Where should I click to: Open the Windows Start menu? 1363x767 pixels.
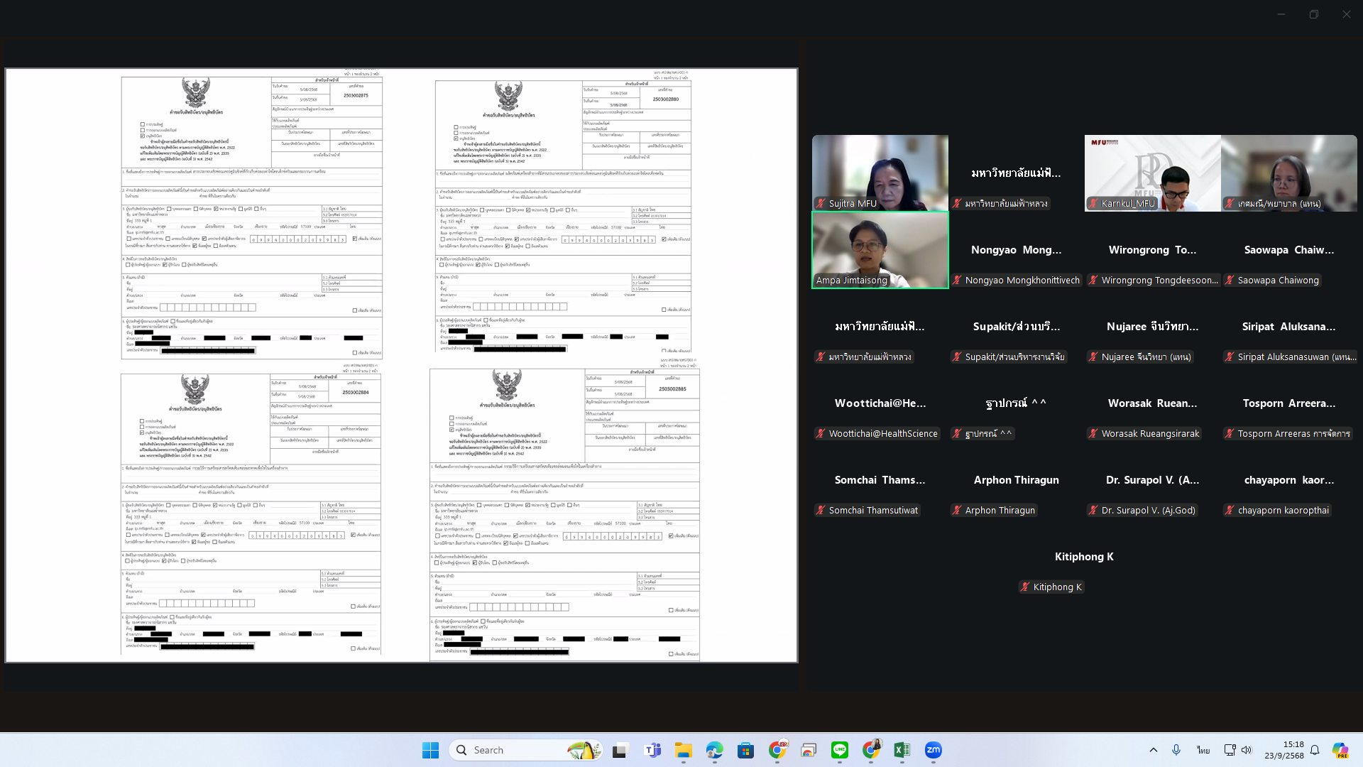pos(430,750)
